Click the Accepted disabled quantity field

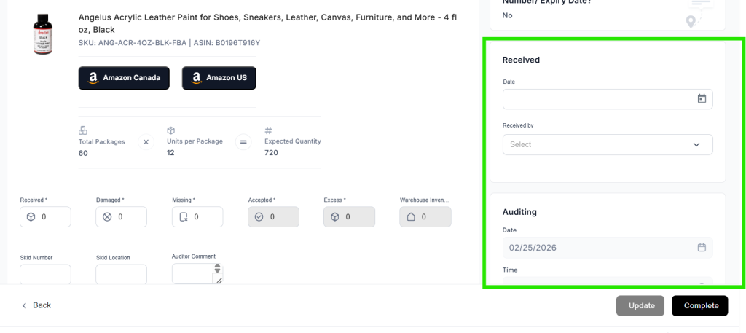pyautogui.click(x=274, y=217)
